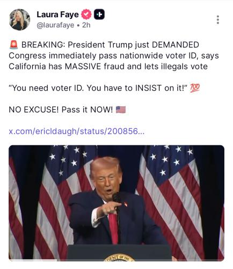Screen dimensions: 233x269
Task: Open the Laura Faye display name
Action: pyautogui.click(x=57, y=15)
